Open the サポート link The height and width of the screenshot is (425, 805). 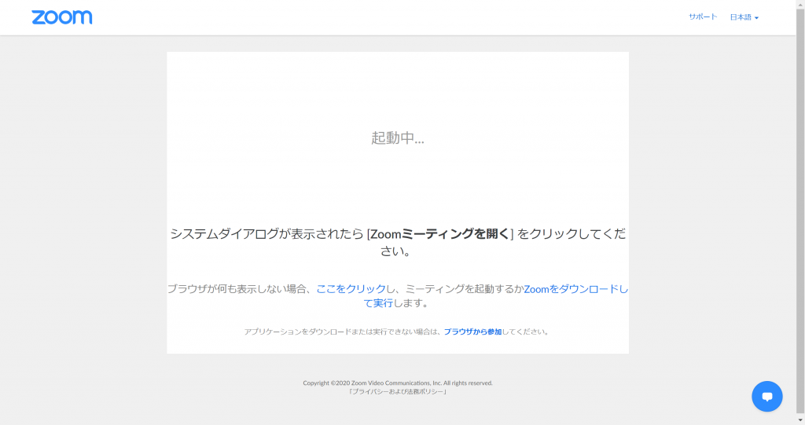click(x=703, y=17)
